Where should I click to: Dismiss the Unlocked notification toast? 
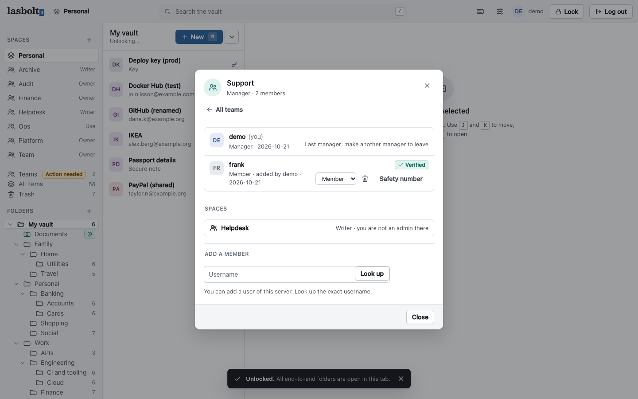click(x=401, y=379)
